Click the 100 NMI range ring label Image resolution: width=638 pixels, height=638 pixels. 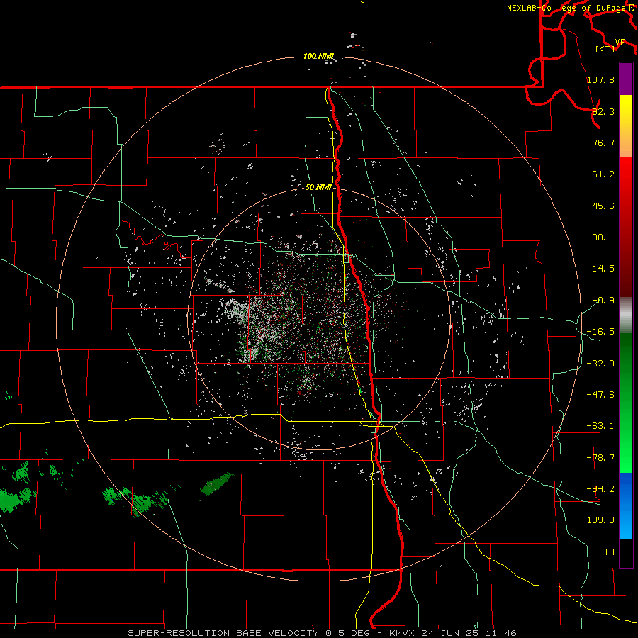pos(318,56)
